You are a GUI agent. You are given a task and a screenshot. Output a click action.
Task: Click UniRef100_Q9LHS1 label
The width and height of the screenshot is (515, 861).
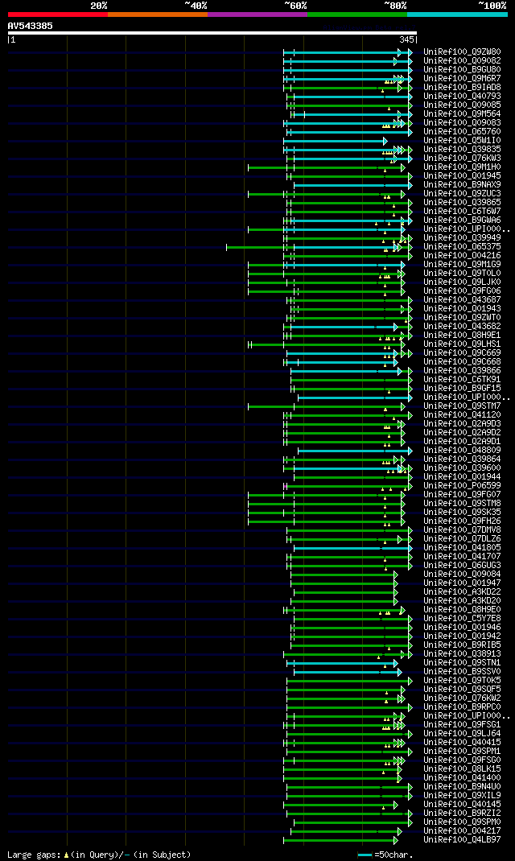point(462,344)
